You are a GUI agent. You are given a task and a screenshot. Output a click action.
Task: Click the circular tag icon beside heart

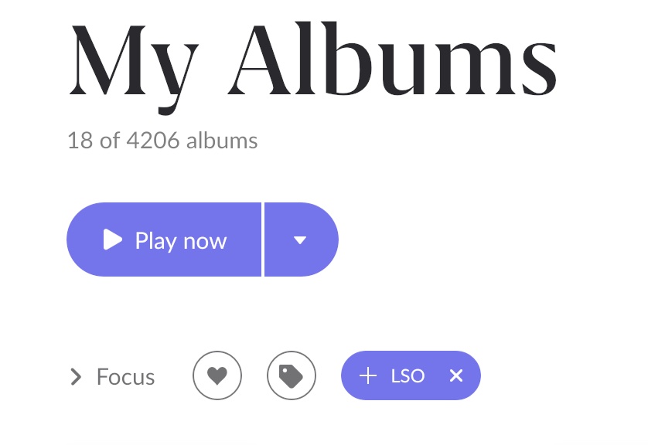click(292, 375)
